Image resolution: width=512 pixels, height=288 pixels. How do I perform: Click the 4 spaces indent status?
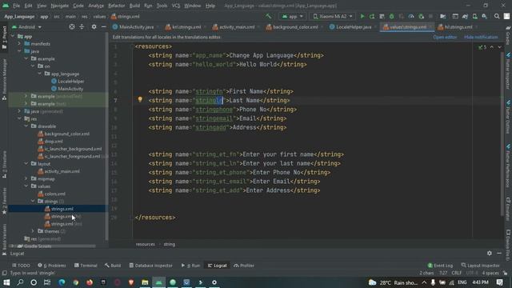click(x=490, y=273)
